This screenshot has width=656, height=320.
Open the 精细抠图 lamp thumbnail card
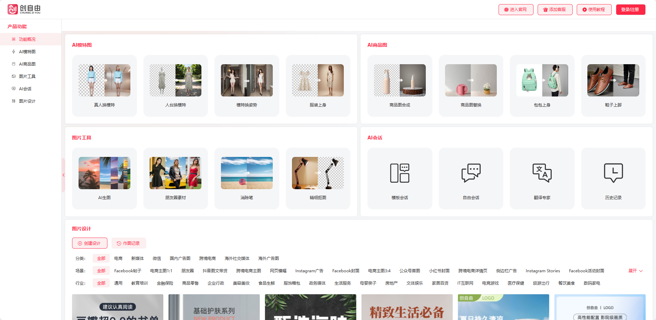click(318, 179)
